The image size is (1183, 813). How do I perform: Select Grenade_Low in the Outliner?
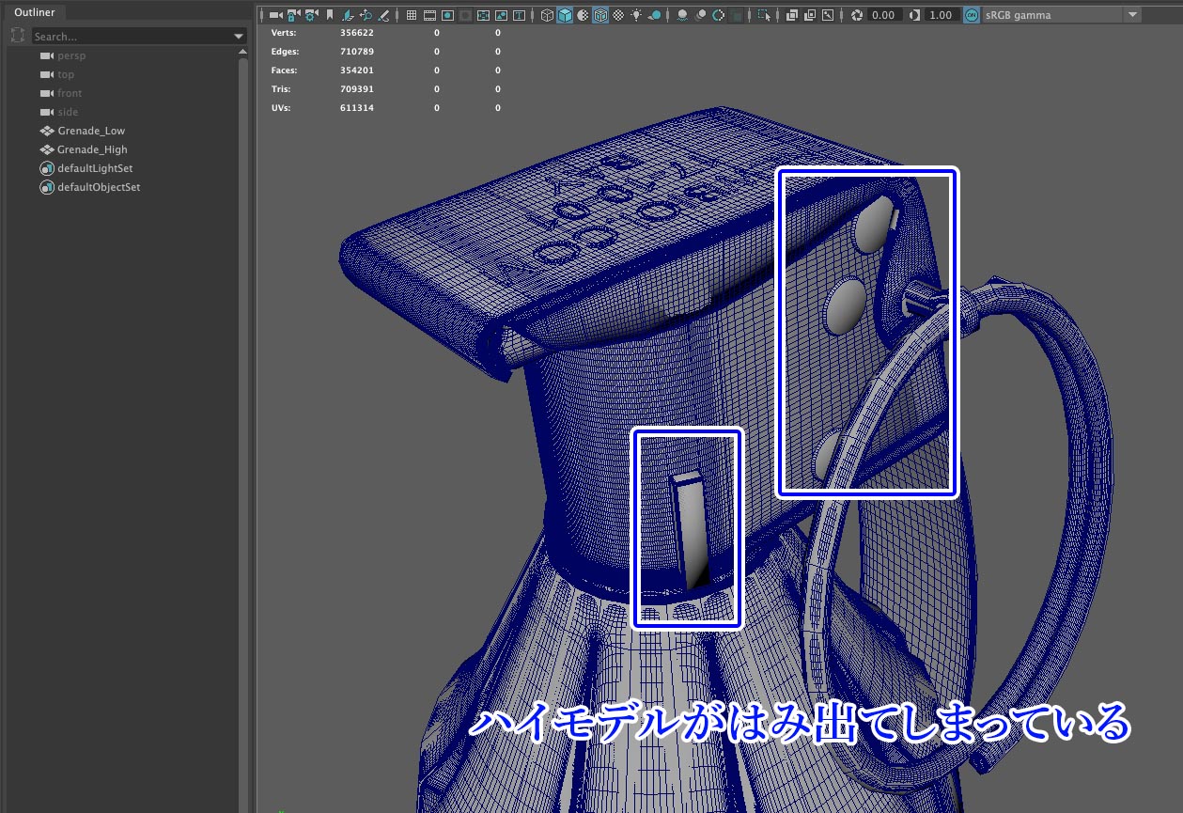coord(90,131)
